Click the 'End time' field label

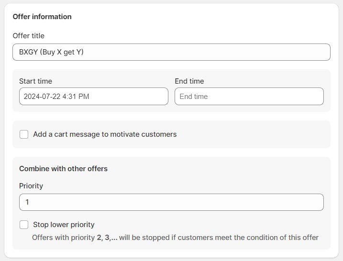tap(189, 81)
